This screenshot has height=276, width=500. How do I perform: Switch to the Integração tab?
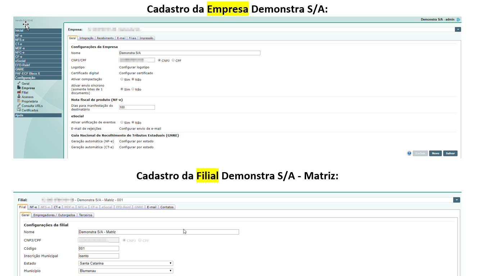(x=86, y=38)
